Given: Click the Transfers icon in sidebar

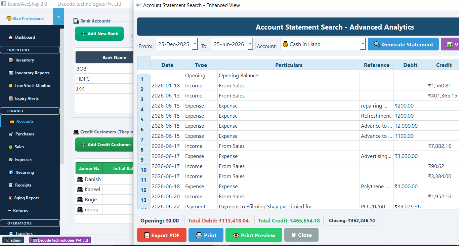Looking at the screenshot, I should click(11, 234).
